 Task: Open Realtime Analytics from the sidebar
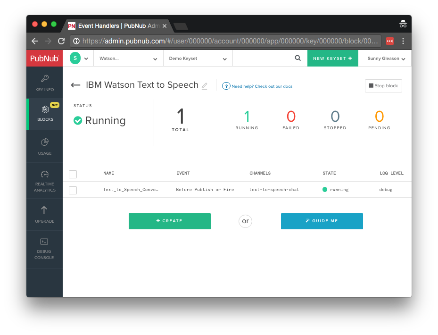click(45, 181)
